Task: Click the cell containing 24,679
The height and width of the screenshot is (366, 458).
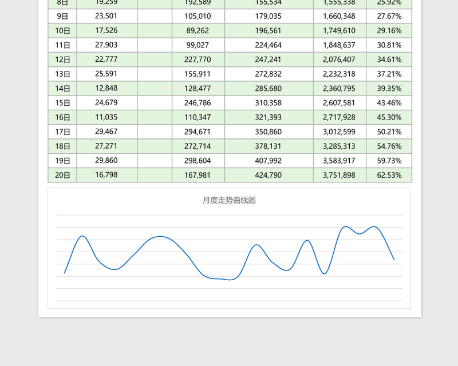Action: 107,103
